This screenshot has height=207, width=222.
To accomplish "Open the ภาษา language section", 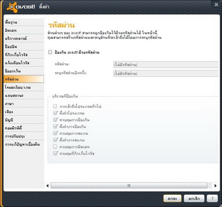I will (24, 104).
